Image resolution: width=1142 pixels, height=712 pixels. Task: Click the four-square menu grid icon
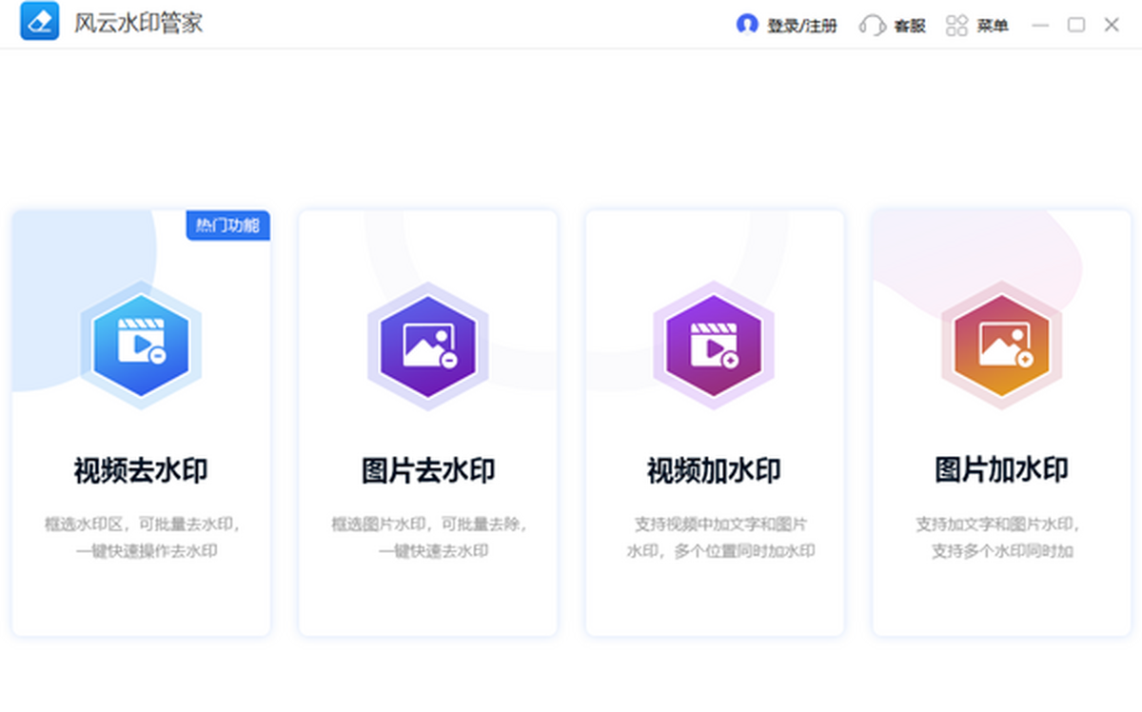[956, 26]
